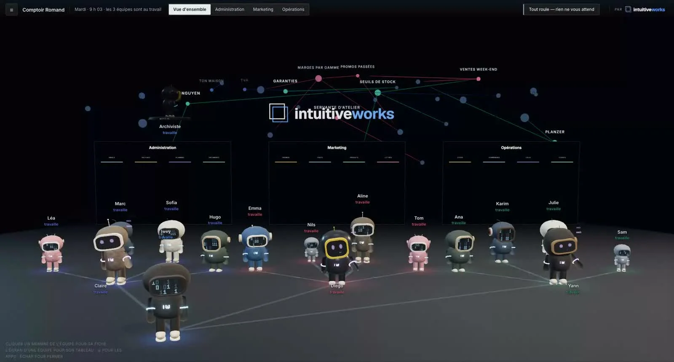Open the intuitiveworks logo link in the top bar
This screenshot has height=362, width=674.
point(645,9)
